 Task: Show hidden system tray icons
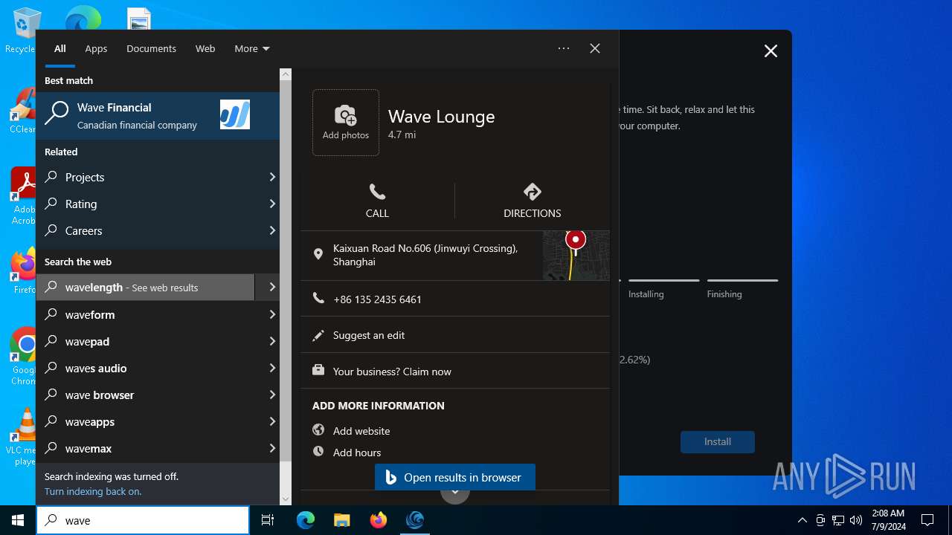[802, 520]
